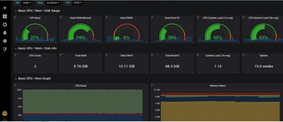
Task: Open the Configuration gear icon in sidebar
Action: coord(5,41)
